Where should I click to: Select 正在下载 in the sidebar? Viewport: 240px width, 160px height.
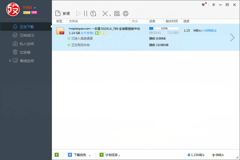pyautogui.click(x=26, y=27)
